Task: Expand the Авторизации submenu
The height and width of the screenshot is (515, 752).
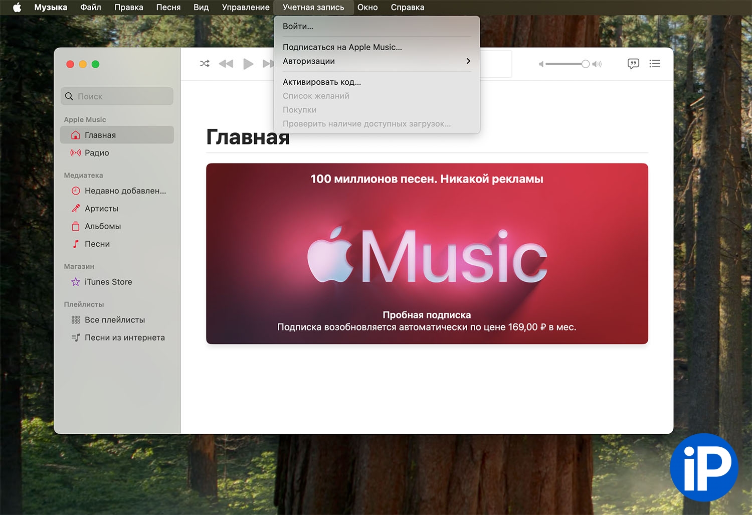Action: (x=377, y=61)
